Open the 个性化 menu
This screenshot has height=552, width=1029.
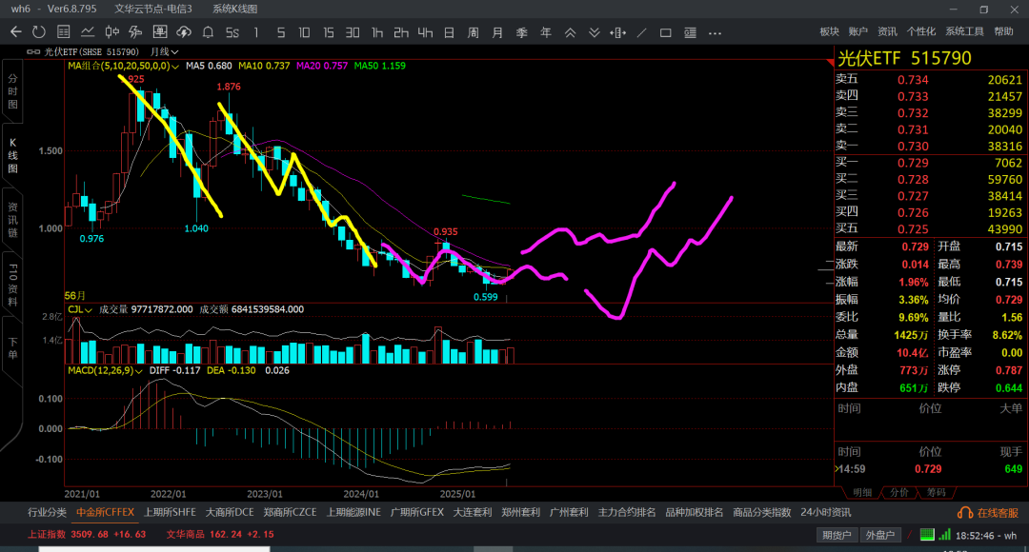coord(920,31)
